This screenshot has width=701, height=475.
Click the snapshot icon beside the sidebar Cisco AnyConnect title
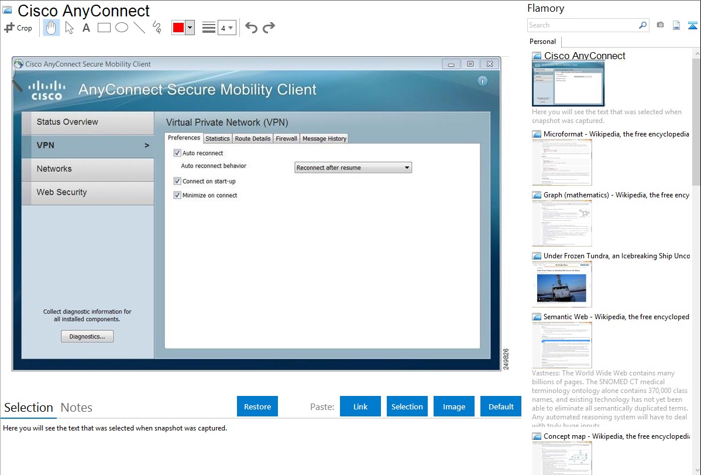(537, 56)
